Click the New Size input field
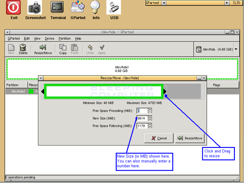244x183 pixels. (142, 118)
